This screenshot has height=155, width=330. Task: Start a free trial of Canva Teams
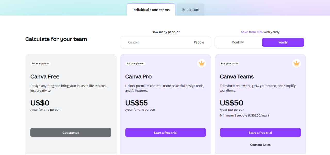(x=260, y=132)
